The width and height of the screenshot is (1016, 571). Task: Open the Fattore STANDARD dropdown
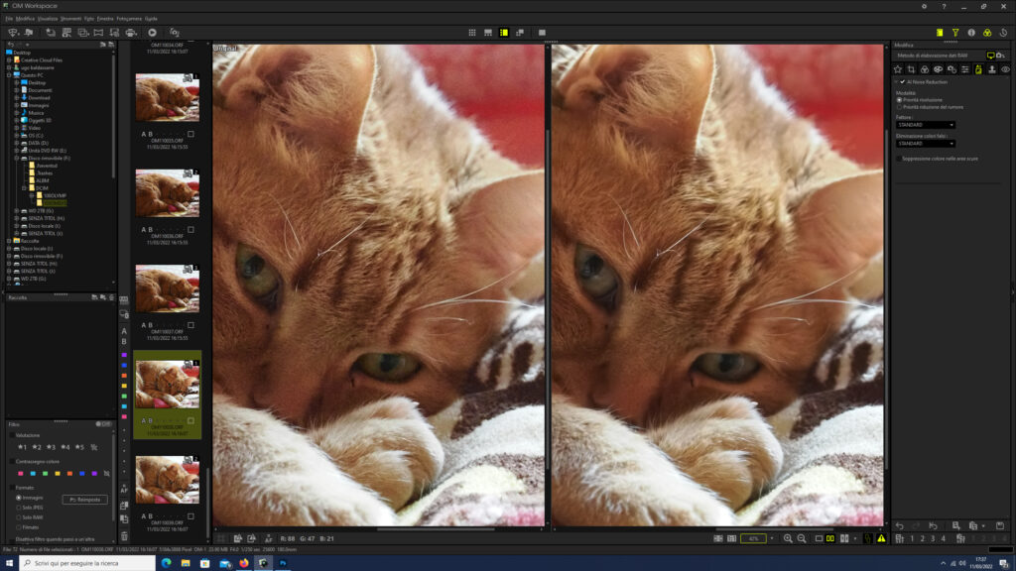tap(926, 125)
